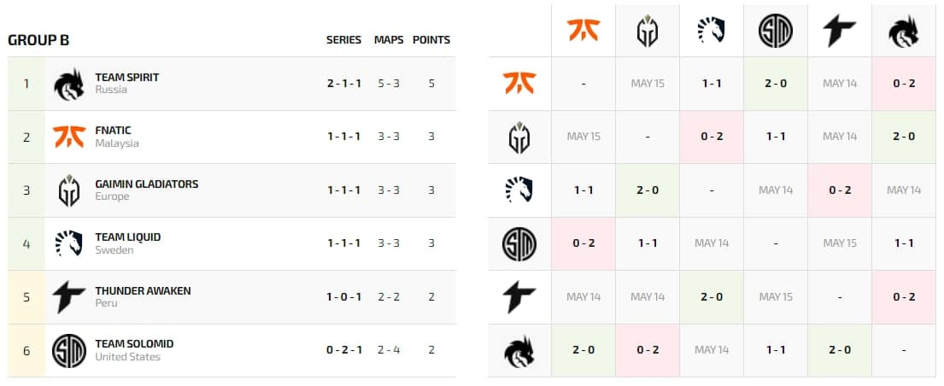The image size is (944, 386).
Task: Select Gaimin Gladiators logo in standings list
Action: [68, 190]
